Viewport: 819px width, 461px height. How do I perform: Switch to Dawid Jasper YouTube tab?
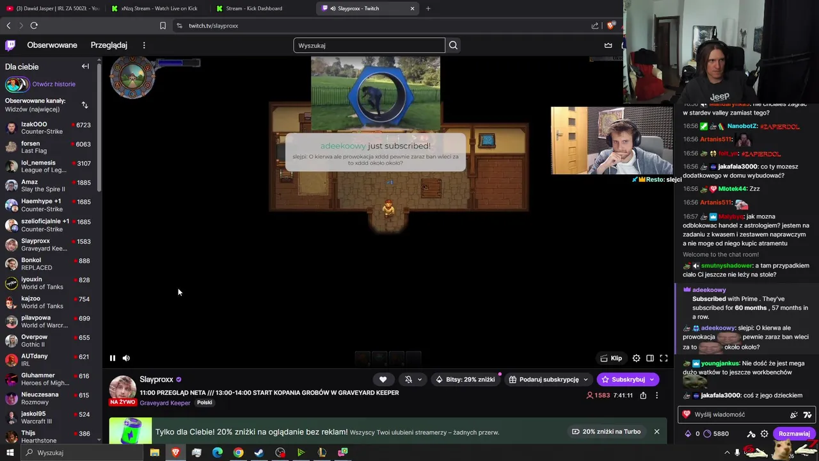click(52, 8)
